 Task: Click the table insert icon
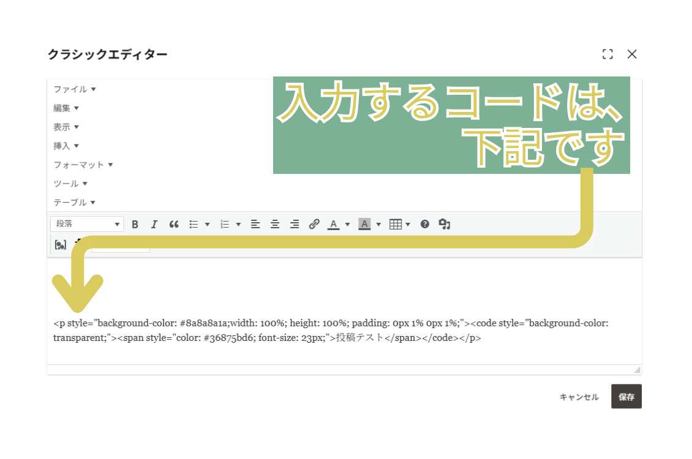pyautogui.click(x=396, y=225)
